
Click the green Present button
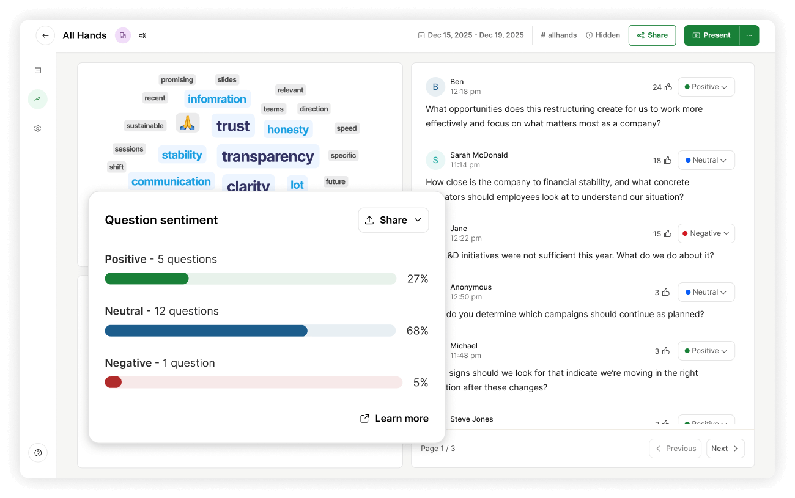711,35
